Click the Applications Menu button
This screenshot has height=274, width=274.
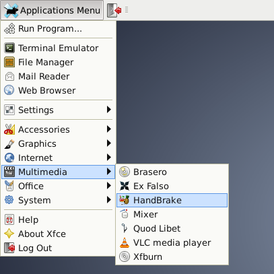point(52,10)
